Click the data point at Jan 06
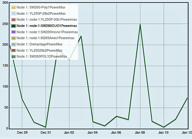 coord(116,116)
